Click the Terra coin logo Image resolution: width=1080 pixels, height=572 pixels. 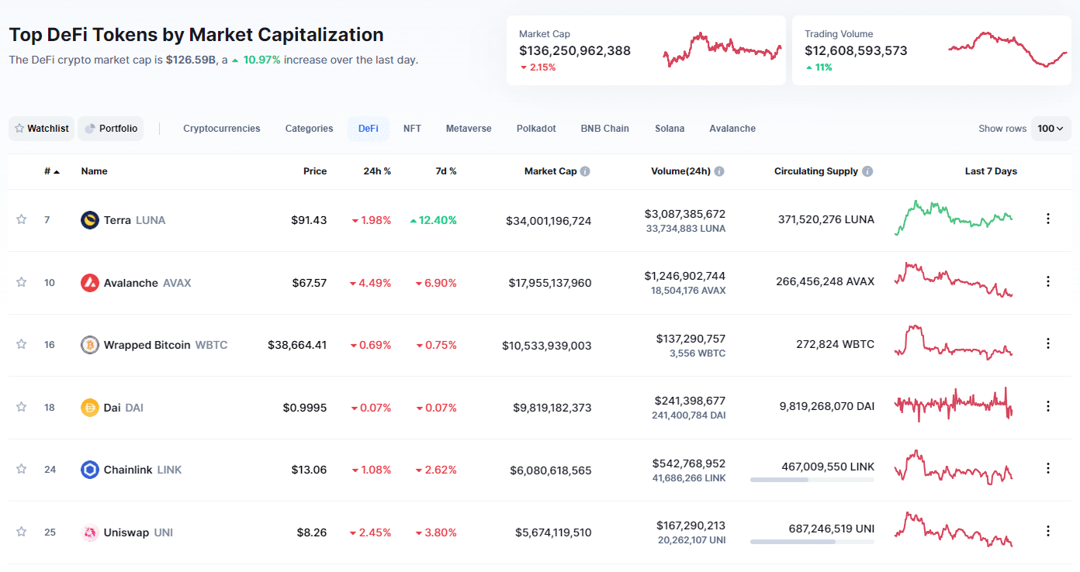(x=89, y=219)
